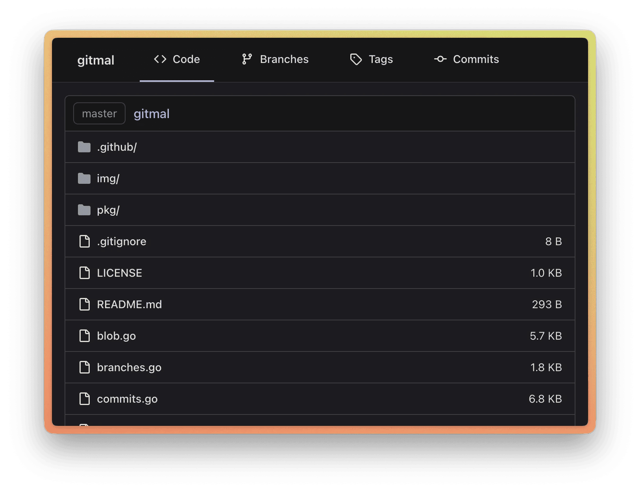Click the blob.go file icon
The height and width of the screenshot is (492, 640).
click(84, 336)
